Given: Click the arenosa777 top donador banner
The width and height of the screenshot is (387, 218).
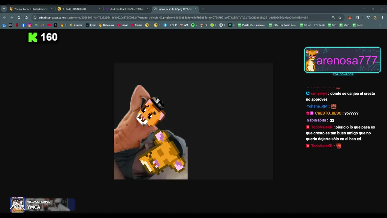Looking at the screenshot, I should click(x=343, y=60).
